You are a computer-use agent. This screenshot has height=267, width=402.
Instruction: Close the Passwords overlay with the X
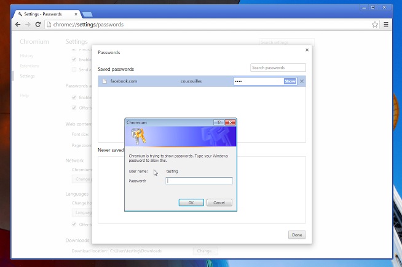(x=307, y=50)
